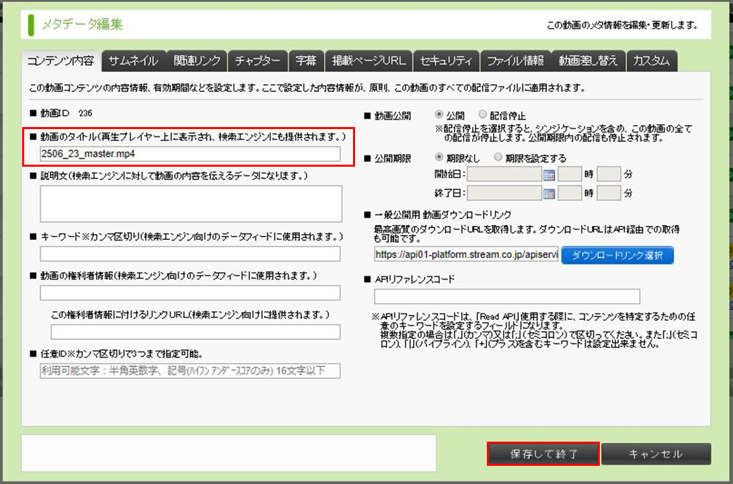Open the 関連リンク tab
The image size is (733, 484).
click(196, 61)
